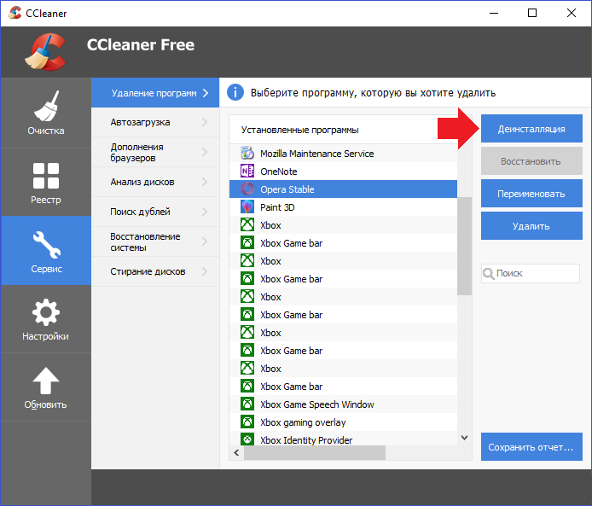Click chevron next to Стирание дисков
The height and width of the screenshot is (506, 592).
pos(205,271)
